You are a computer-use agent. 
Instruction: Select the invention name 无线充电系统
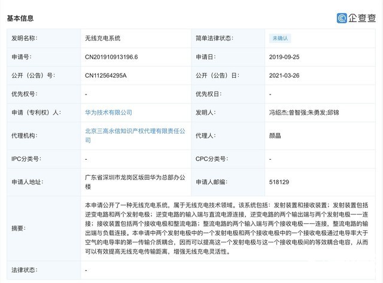point(103,38)
